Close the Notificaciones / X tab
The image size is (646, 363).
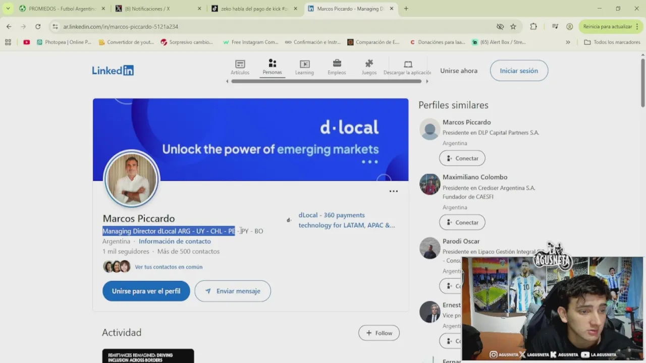(x=199, y=9)
